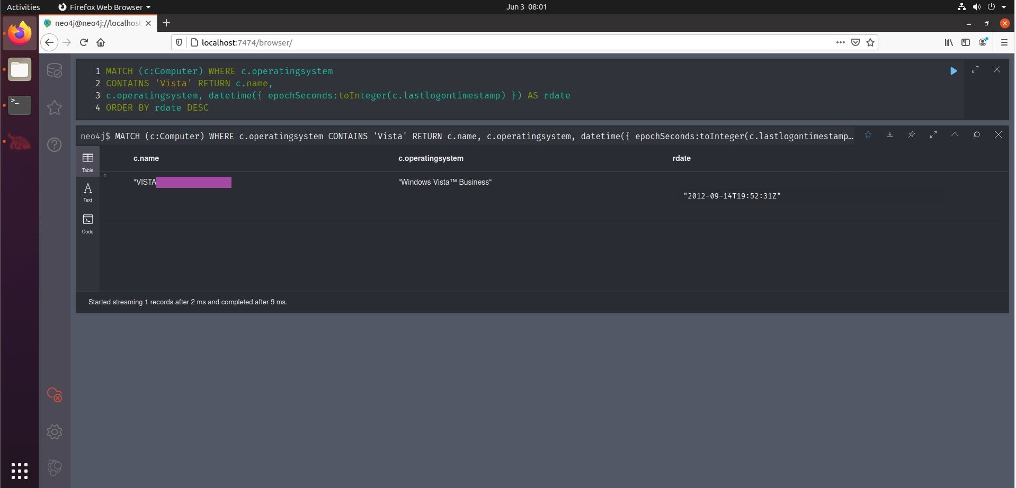1016x488 pixels.
Task: Select the "VISTA computer name cell
Action: coord(182,182)
